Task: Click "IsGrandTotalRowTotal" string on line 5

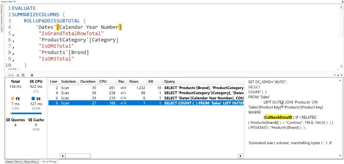Action: coord(71,34)
